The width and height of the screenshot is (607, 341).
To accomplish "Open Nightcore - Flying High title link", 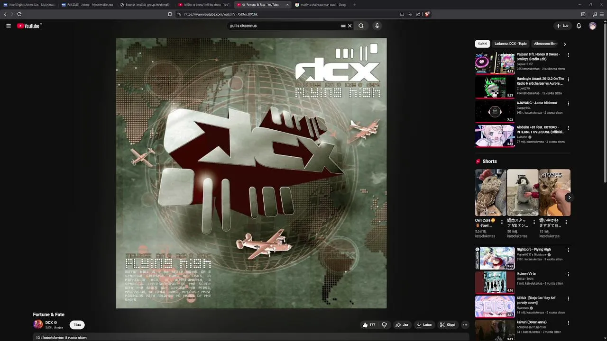I will (x=534, y=250).
